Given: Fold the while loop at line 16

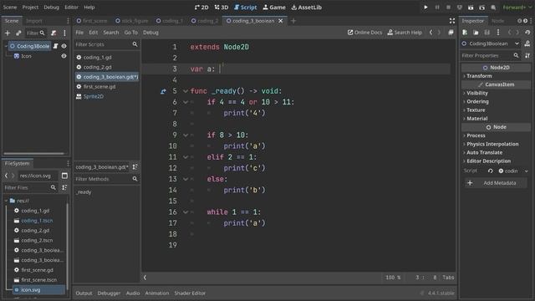Looking at the screenshot, I should click(186, 212).
